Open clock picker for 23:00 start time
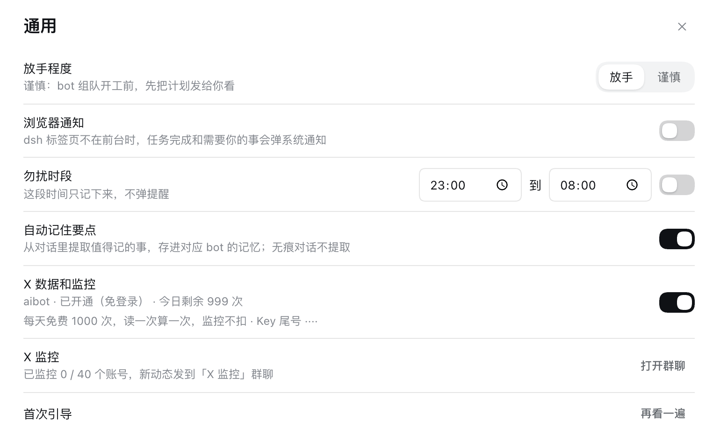Viewport: 706px width, 435px height. click(x=502, y=185)
